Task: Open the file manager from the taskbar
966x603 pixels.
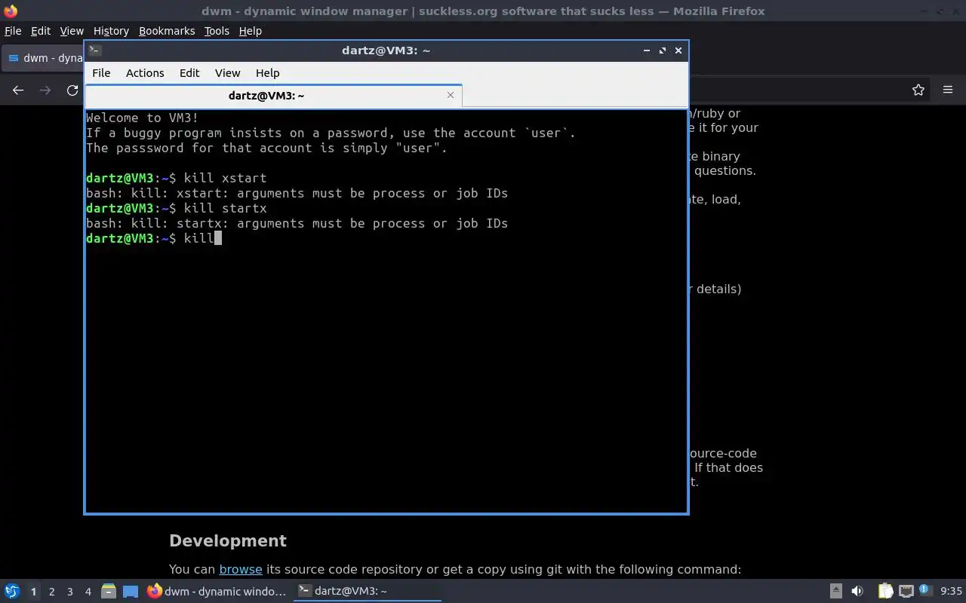Action: point(108,591)
